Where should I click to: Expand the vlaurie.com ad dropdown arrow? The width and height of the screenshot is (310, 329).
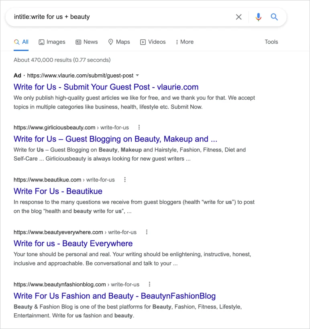(x=137, y=76)
